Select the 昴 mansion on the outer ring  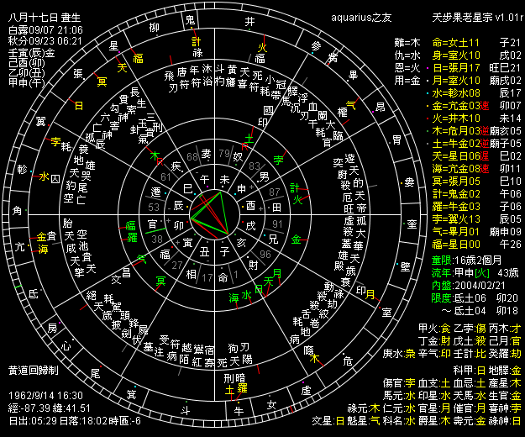tap(379, 108)
